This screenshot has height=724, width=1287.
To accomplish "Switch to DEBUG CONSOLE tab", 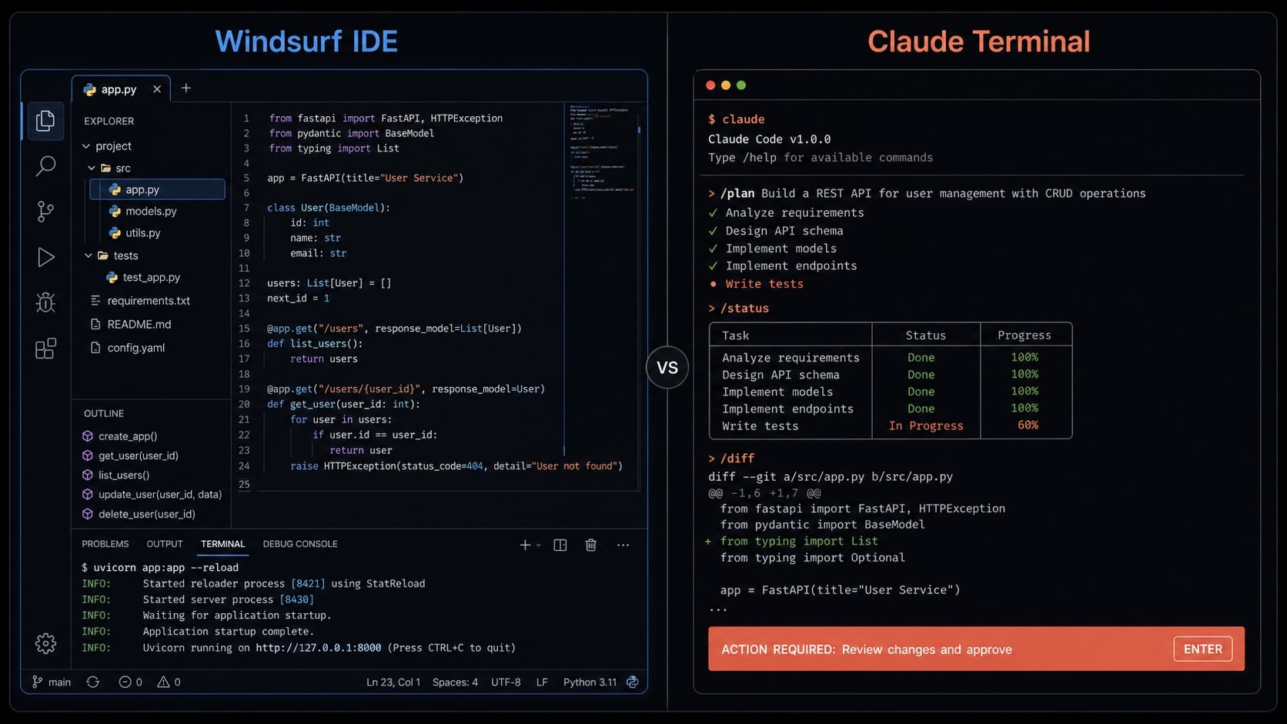I will (300, 544).
